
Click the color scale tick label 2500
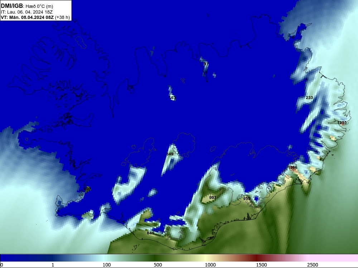point(313,265)
